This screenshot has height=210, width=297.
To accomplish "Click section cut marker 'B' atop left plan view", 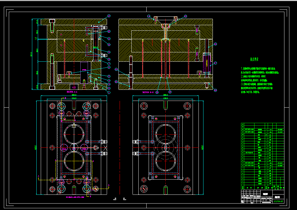I will point(65,98).
